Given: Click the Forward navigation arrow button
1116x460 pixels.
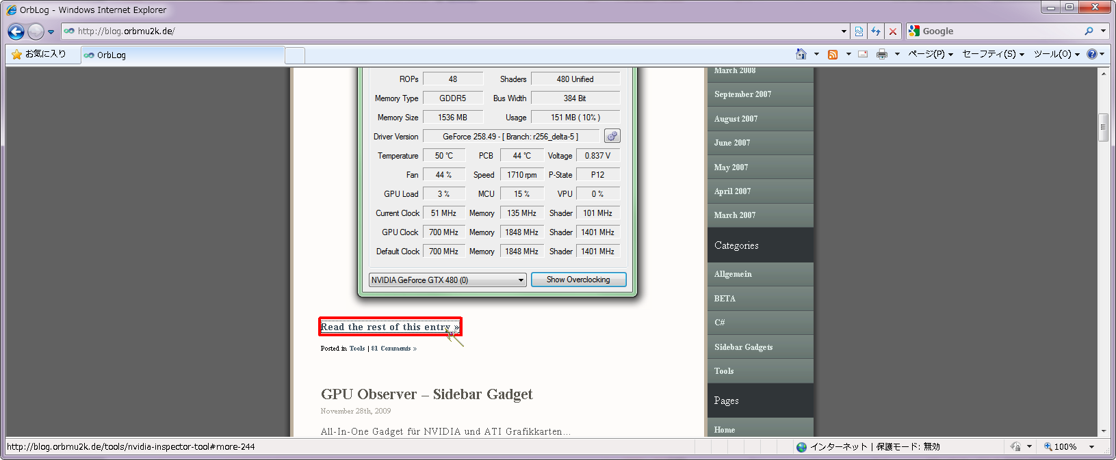Looking at the screenshot, I should point(36,31).
